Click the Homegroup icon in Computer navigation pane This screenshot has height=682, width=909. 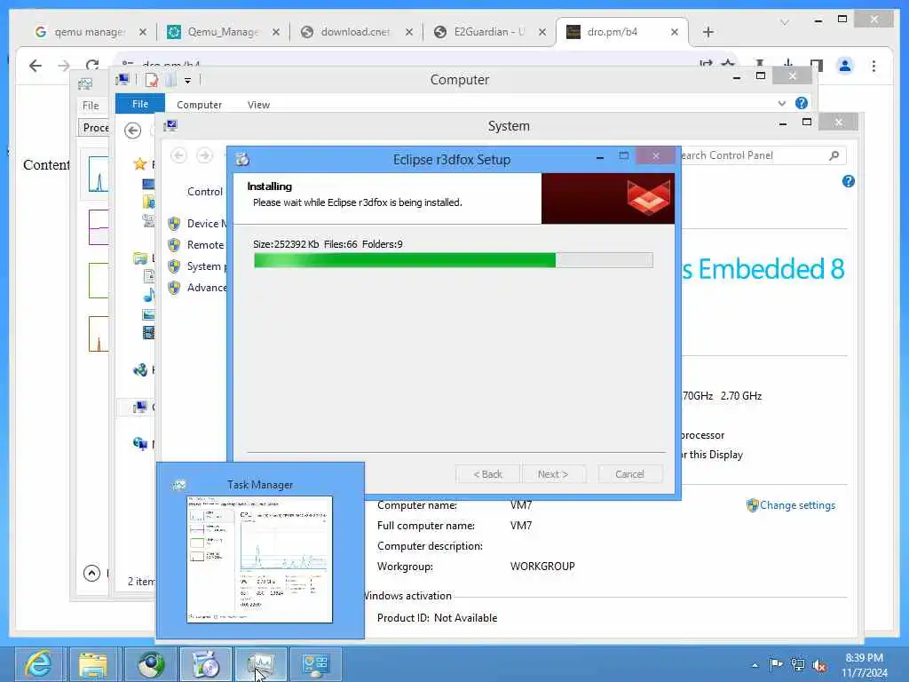pyautogui.click(x=140, y=370)
